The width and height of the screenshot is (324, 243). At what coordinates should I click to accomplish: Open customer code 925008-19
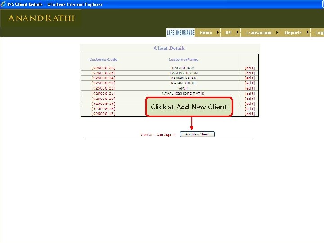tap(103, 104)
